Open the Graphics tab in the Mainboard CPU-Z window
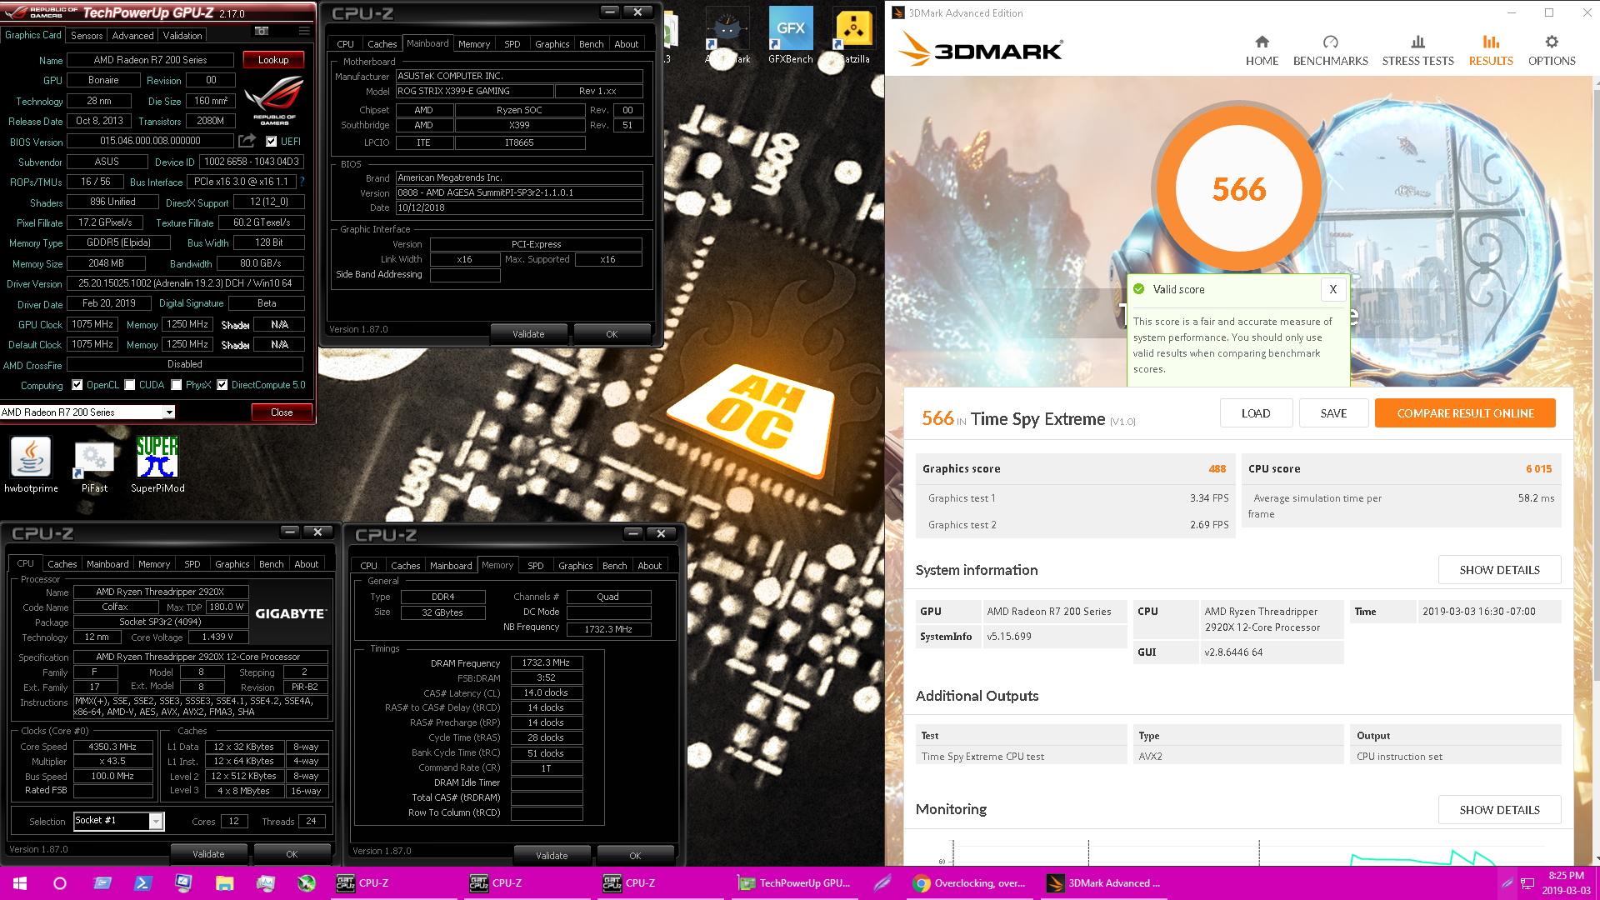 pyautogui.click(x=552, y=44)
